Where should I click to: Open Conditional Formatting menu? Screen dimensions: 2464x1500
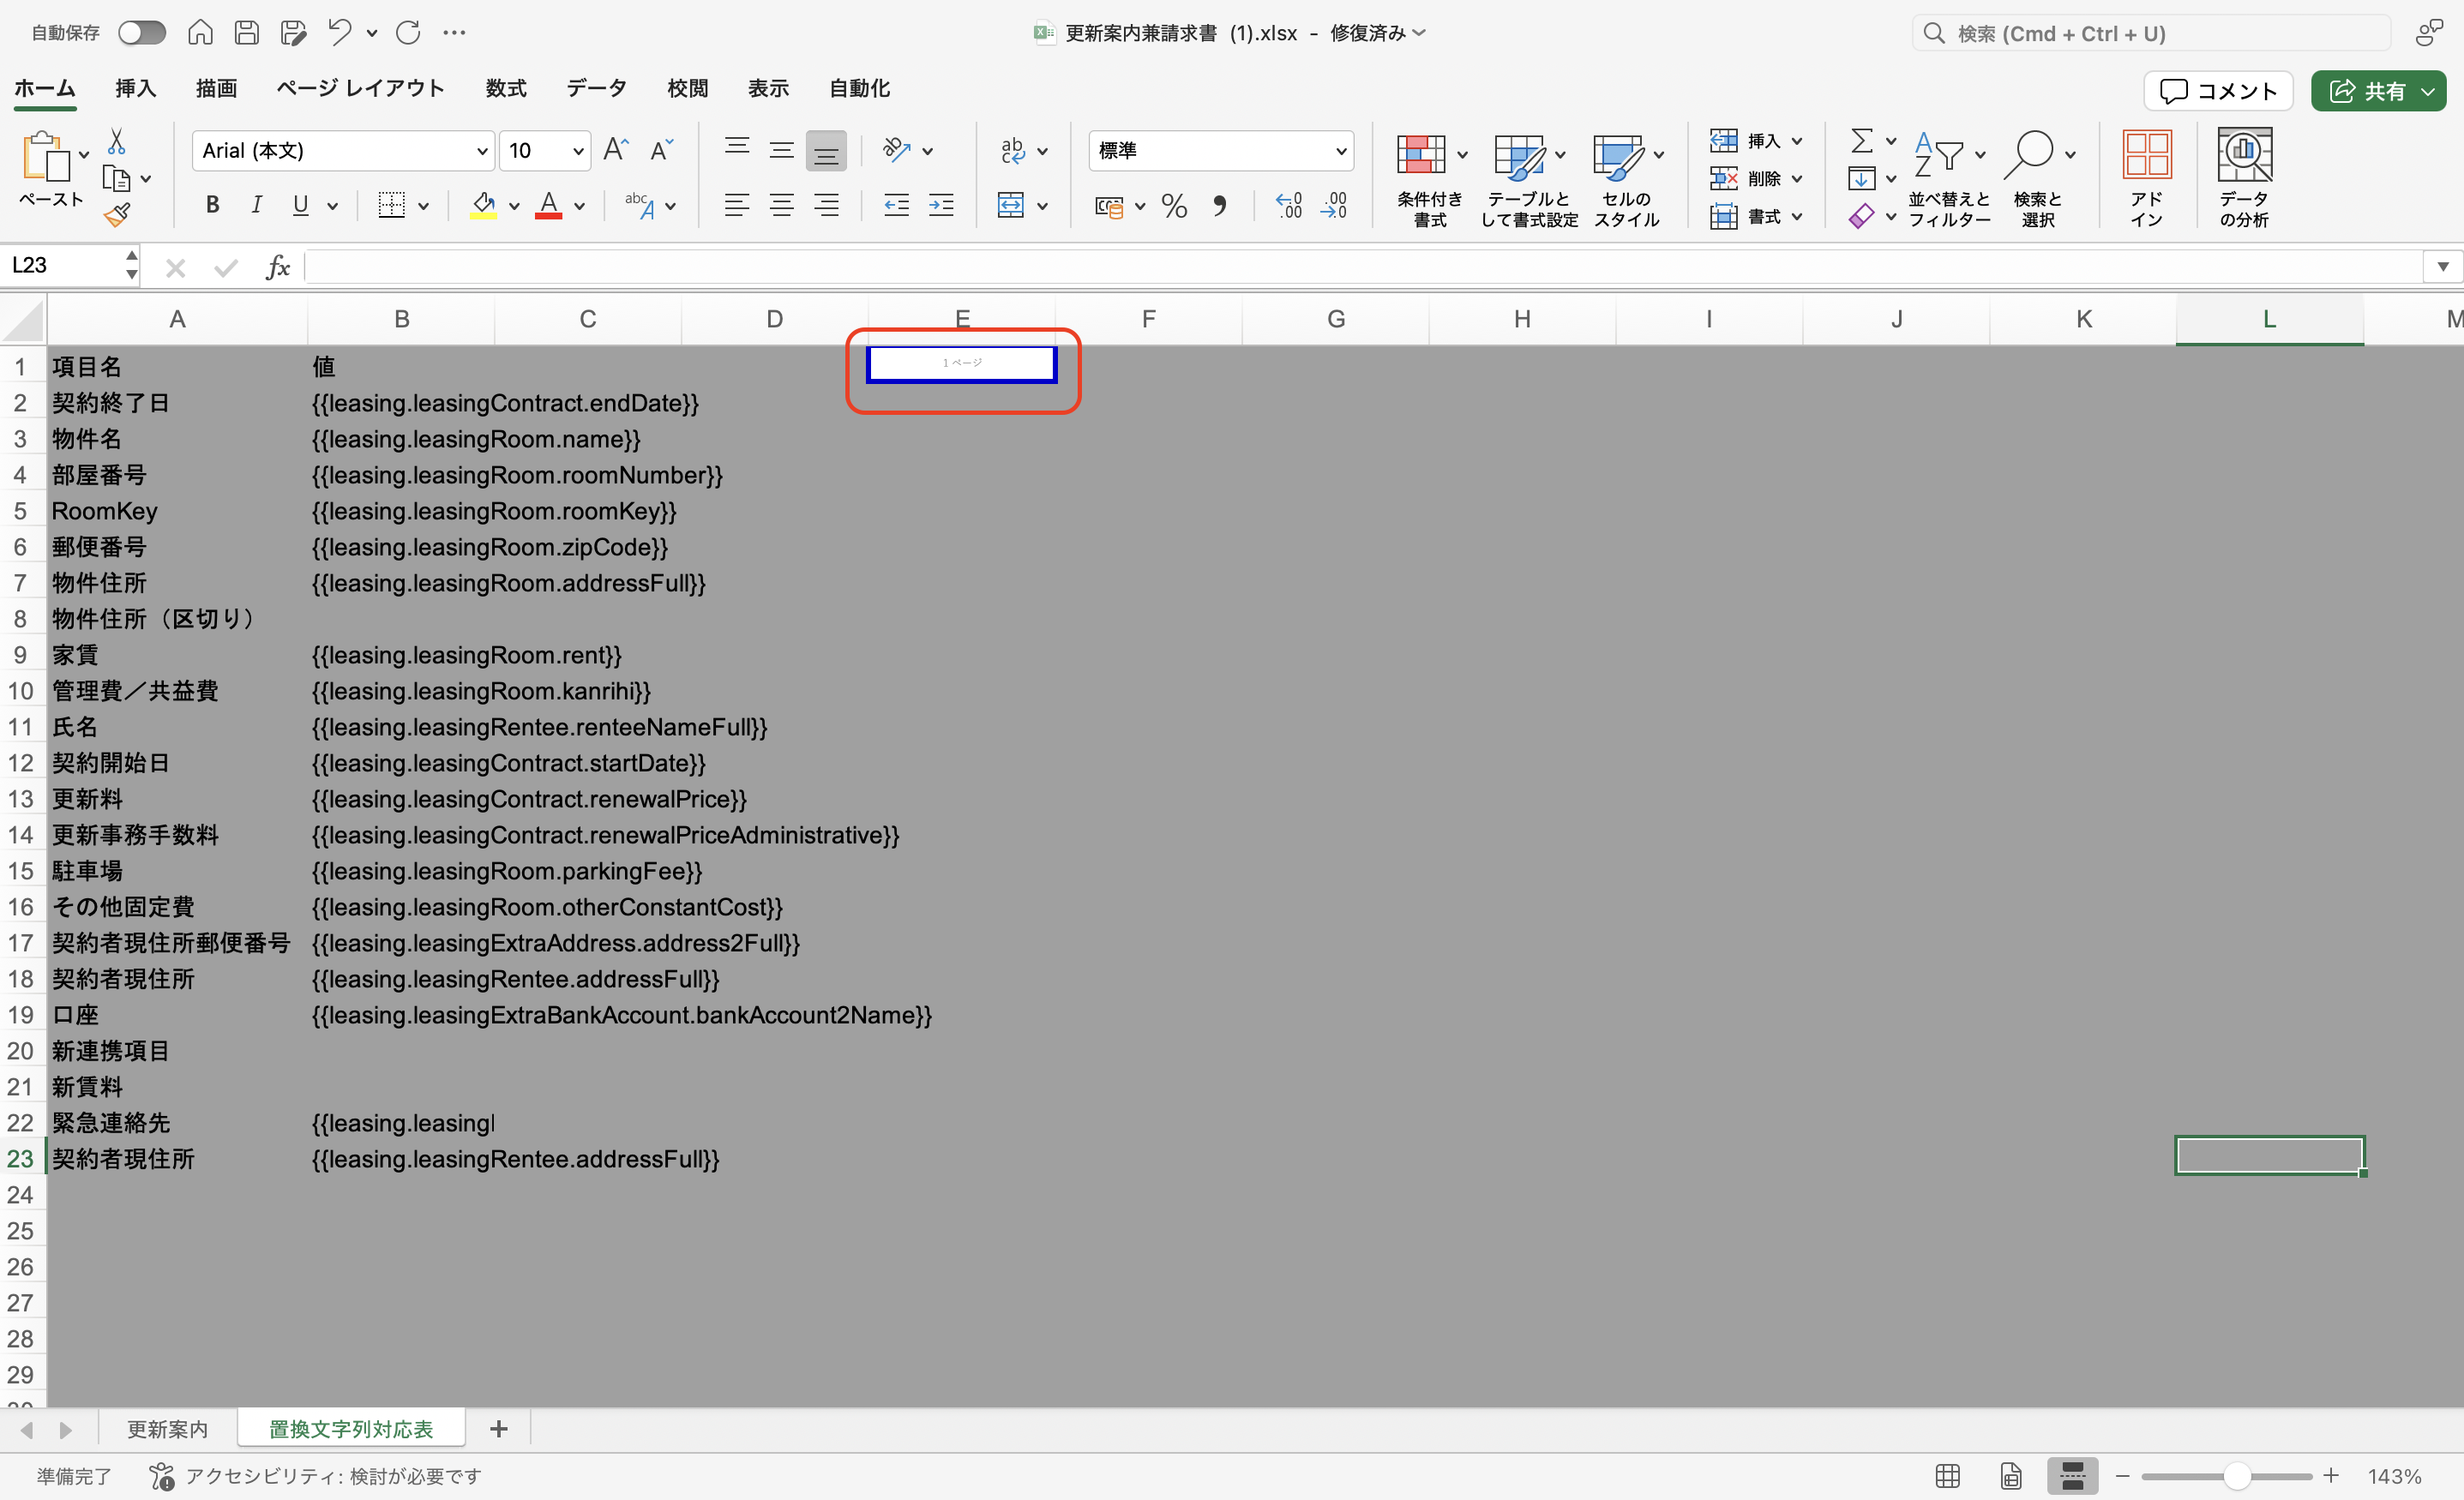click(1429, 178)
